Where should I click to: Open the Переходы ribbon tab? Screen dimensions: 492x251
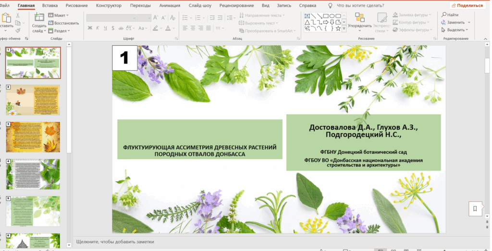tap(140, 5)
